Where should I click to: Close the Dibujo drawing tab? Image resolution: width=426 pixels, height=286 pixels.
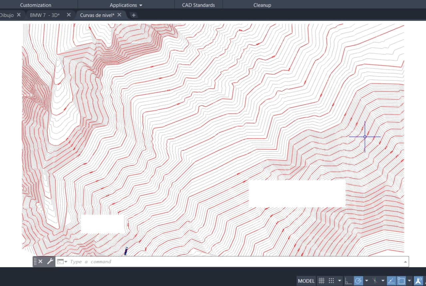coord(19,15)
